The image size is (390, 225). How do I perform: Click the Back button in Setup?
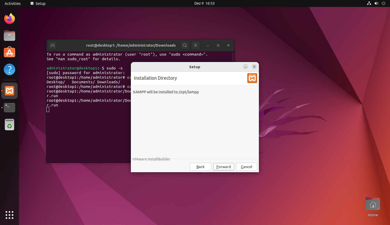point(201,167)
